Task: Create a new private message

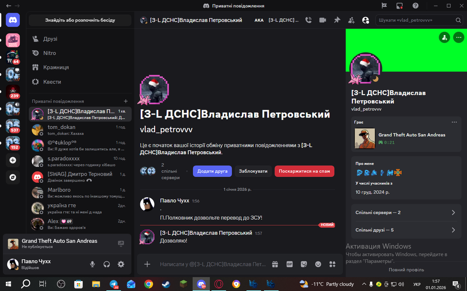Action: 126,101
